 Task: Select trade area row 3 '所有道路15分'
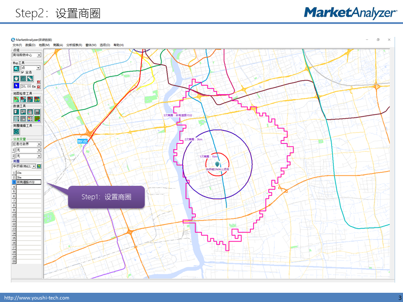pos(29,182)
